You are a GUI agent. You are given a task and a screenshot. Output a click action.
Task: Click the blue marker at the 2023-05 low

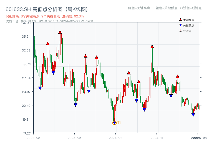tap(75, 104)
